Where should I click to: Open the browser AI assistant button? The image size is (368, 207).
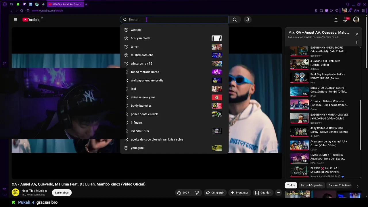tap(356, 11)
